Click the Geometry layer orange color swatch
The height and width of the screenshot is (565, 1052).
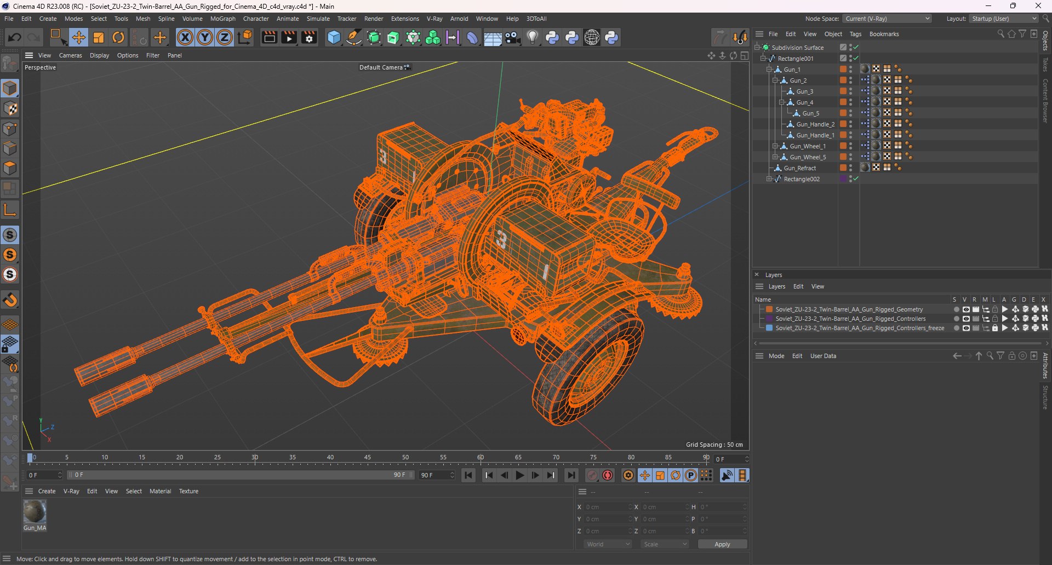(x=769, y=309)
